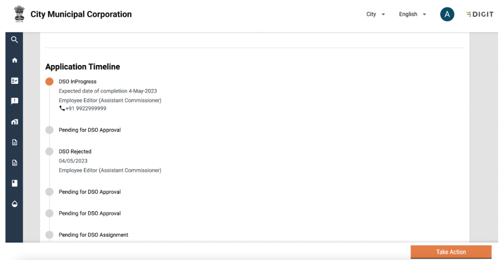
Task: Open the complaints exclamation icon in the sidebar
Action: tap(14, 101)
